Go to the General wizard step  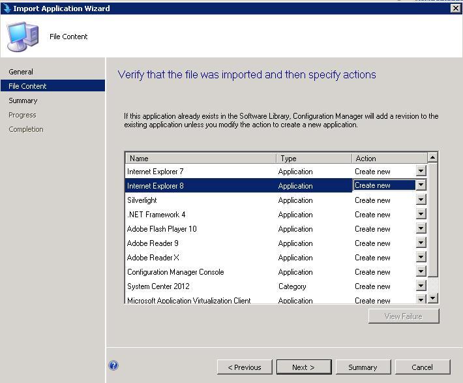[21, 72]
